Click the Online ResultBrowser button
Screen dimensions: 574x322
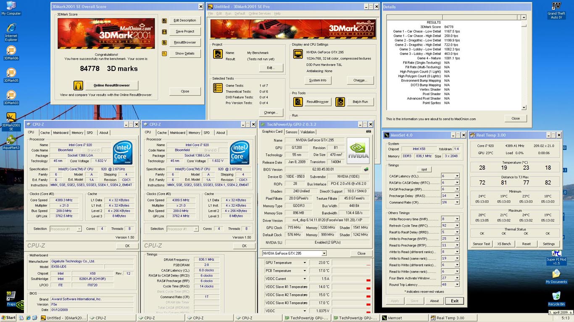(x=112, y=86)
